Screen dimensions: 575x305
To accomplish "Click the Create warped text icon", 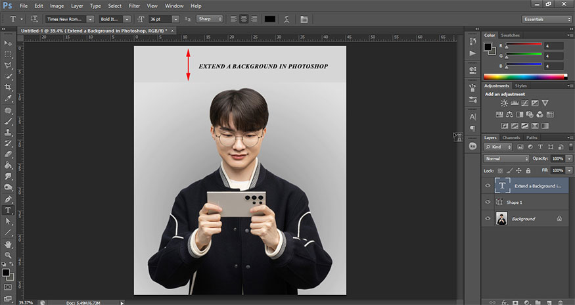I will click(x=286, y=19).
